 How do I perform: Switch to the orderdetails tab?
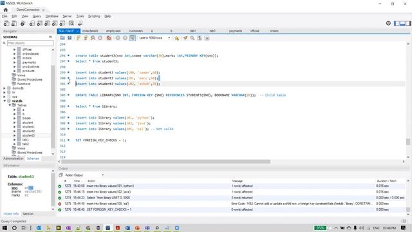90,31
